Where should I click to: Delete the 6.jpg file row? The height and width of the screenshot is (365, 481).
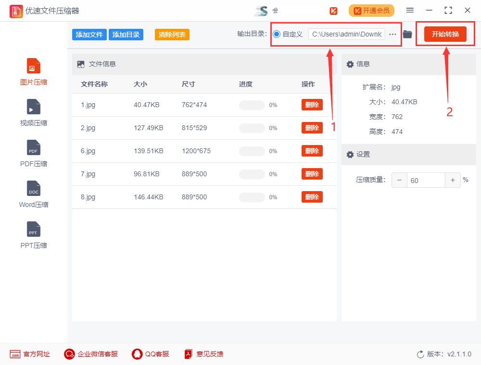click(312, 151)
